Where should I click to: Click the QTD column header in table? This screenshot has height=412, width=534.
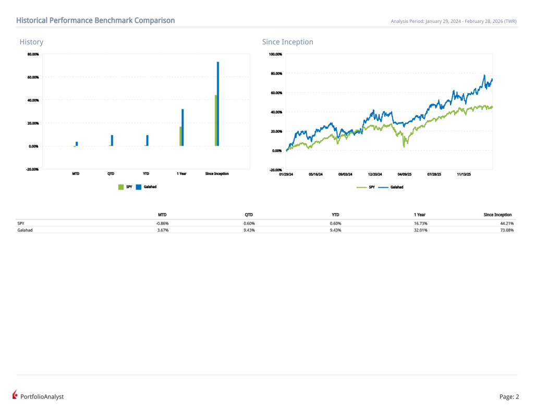pyautogui.click(x=249, y=215)
